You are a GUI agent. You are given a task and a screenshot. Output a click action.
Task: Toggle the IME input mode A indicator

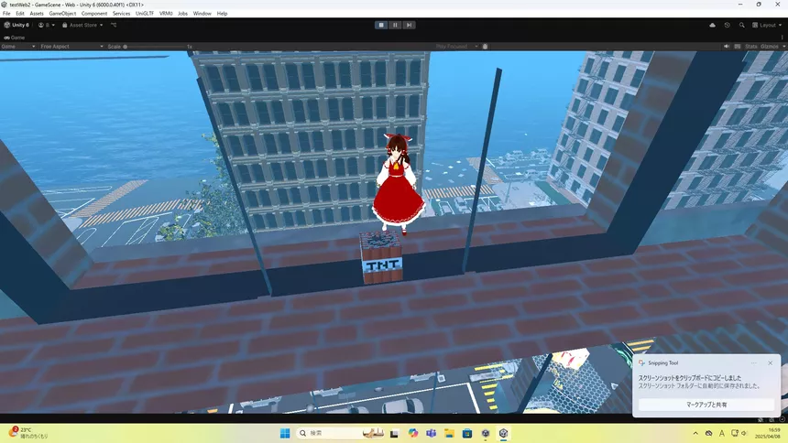pyautogui.click(x=722, y=433)
